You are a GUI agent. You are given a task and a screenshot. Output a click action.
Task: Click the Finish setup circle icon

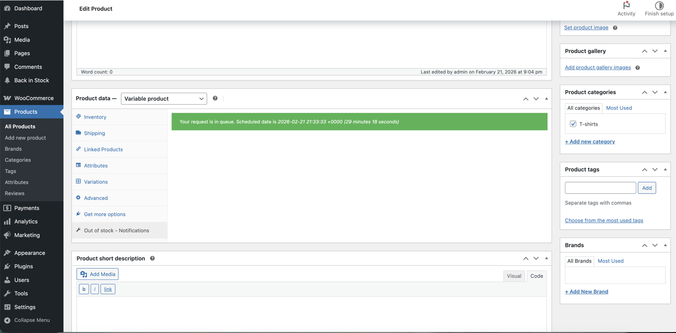click(659, 6)
